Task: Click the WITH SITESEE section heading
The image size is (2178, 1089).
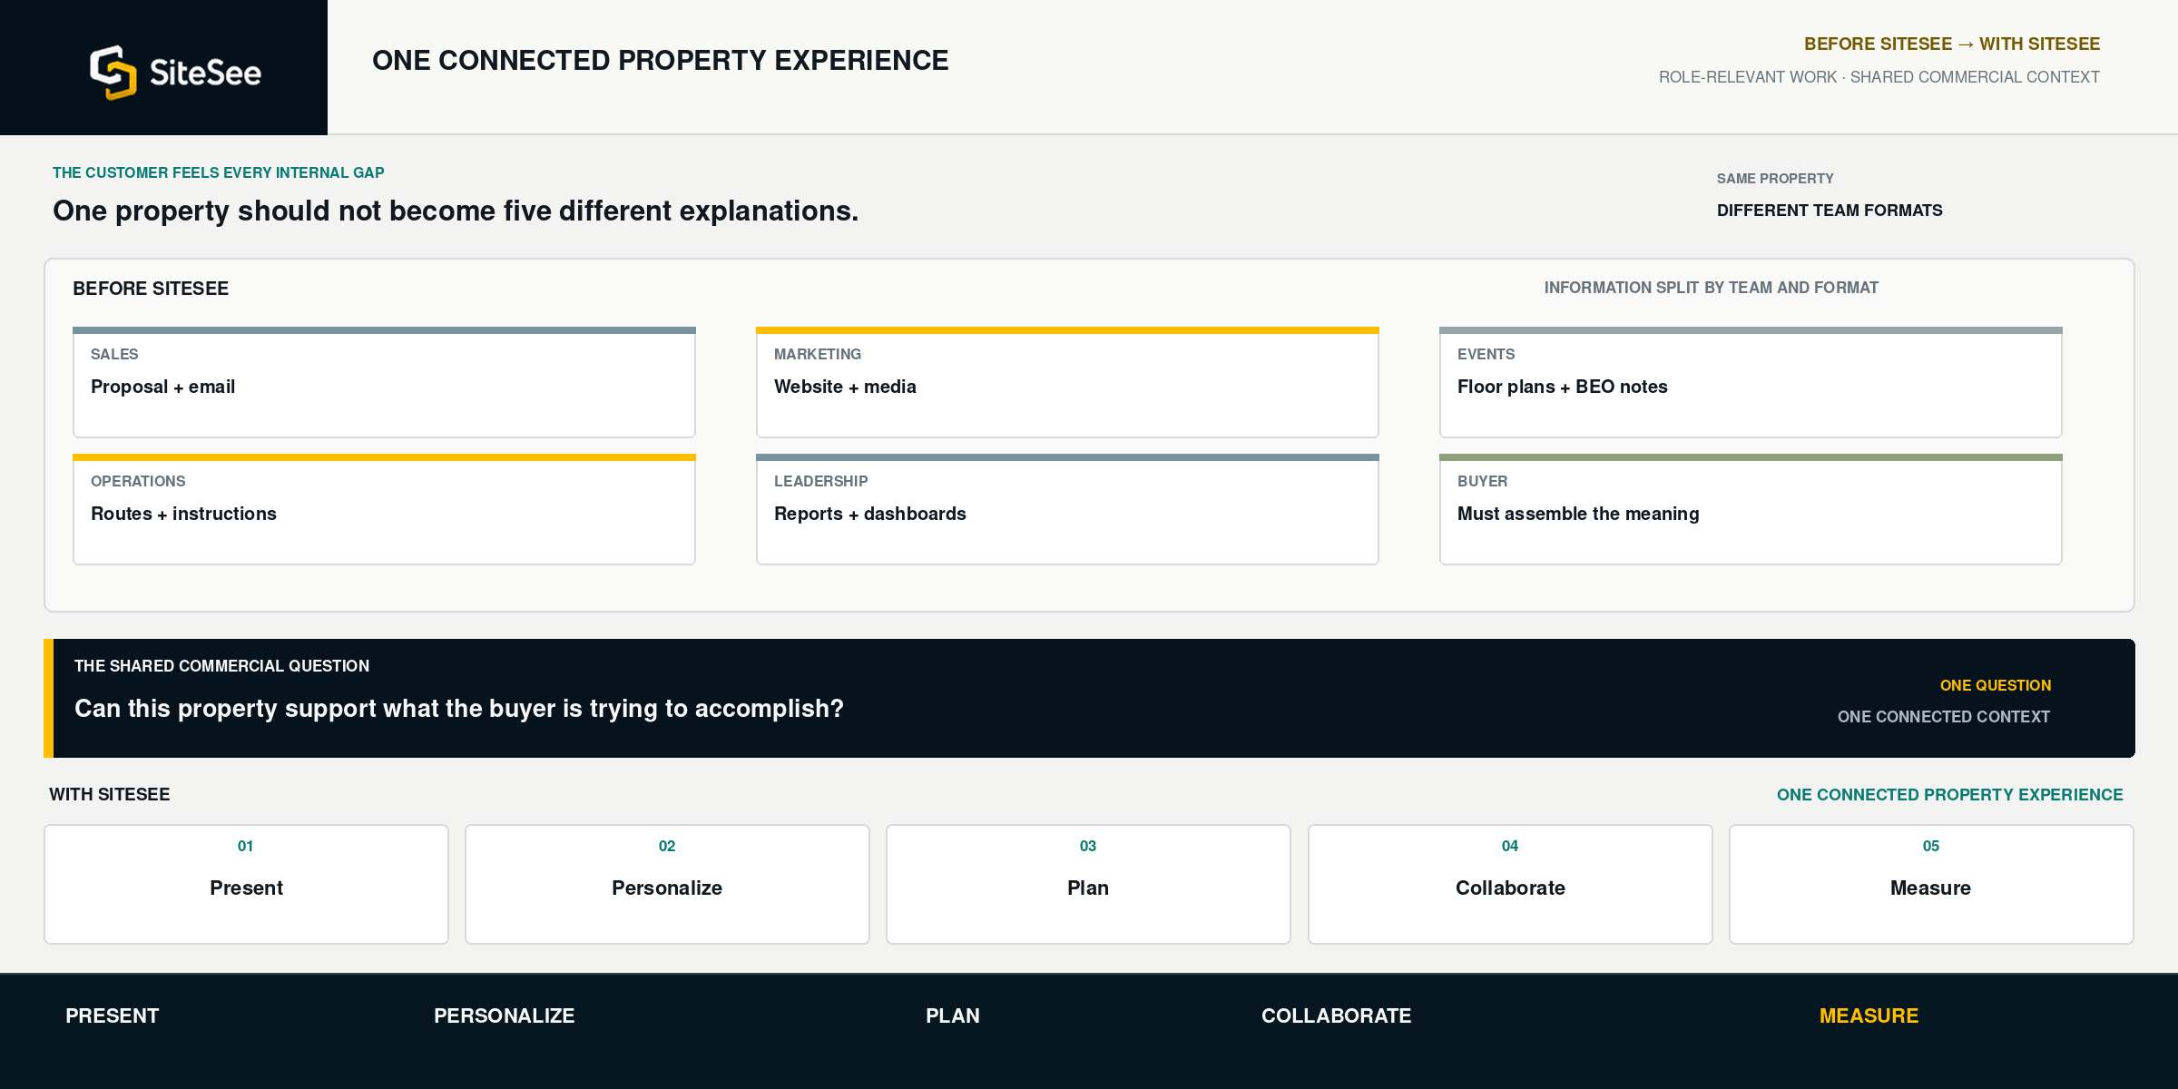Action: pyautogui.click(x=110, y=794)
